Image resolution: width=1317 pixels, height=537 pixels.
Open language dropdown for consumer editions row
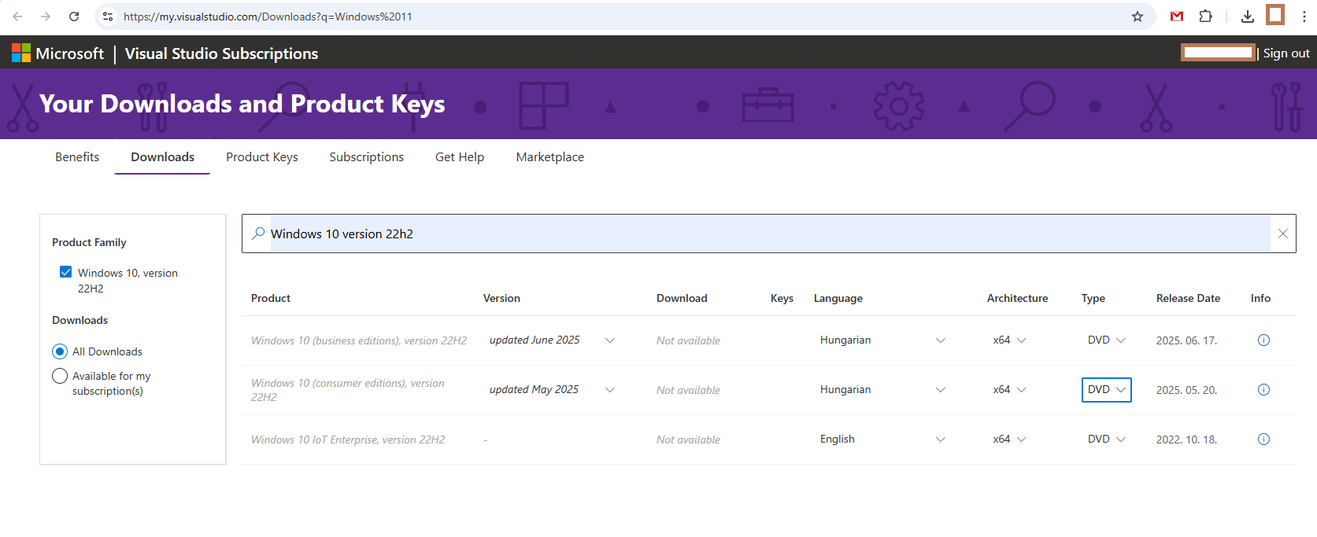tap(882, 390)
